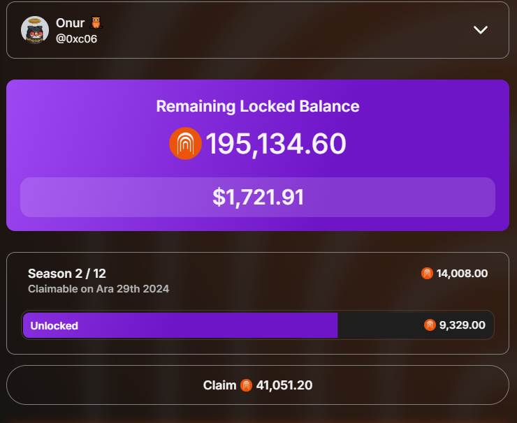Expand the account dropdown chevron

pyautogui.click(x=481, y=30)
